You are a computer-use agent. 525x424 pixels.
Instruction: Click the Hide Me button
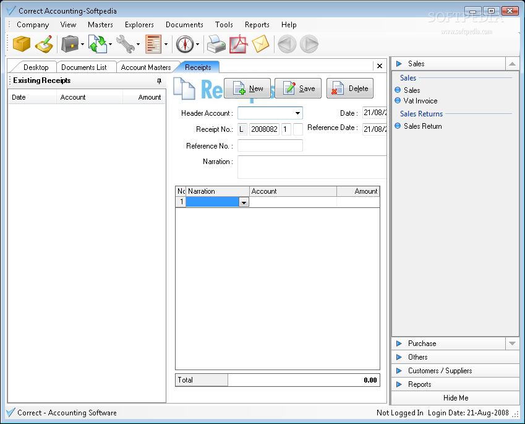click(x=455, y=398)
